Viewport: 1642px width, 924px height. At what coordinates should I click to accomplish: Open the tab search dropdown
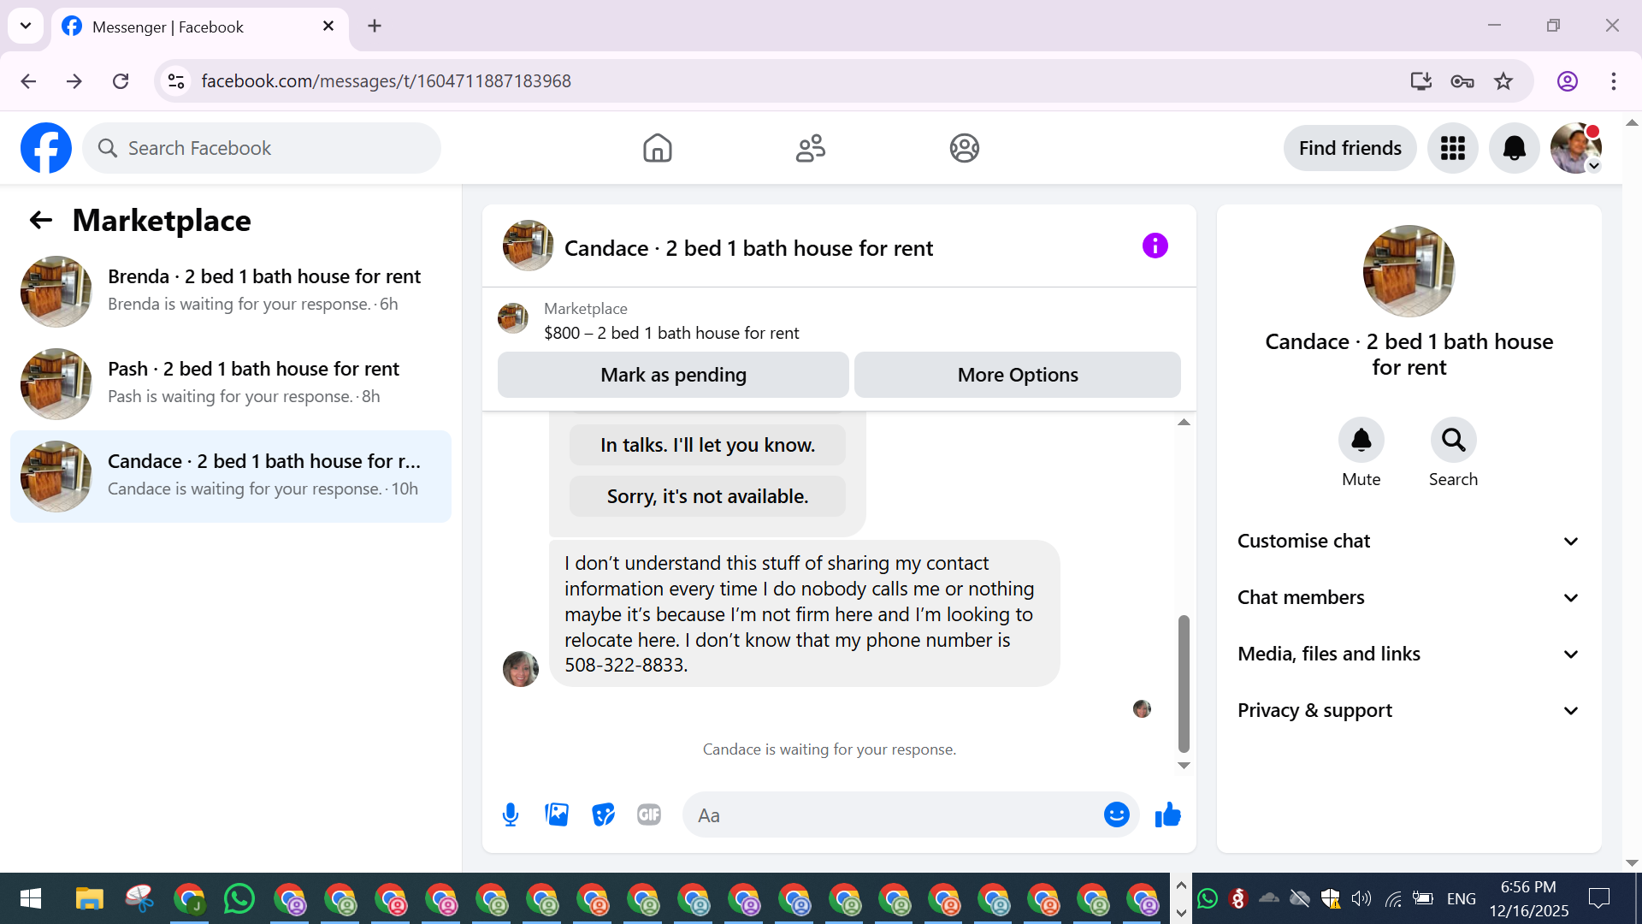point(26,26)
